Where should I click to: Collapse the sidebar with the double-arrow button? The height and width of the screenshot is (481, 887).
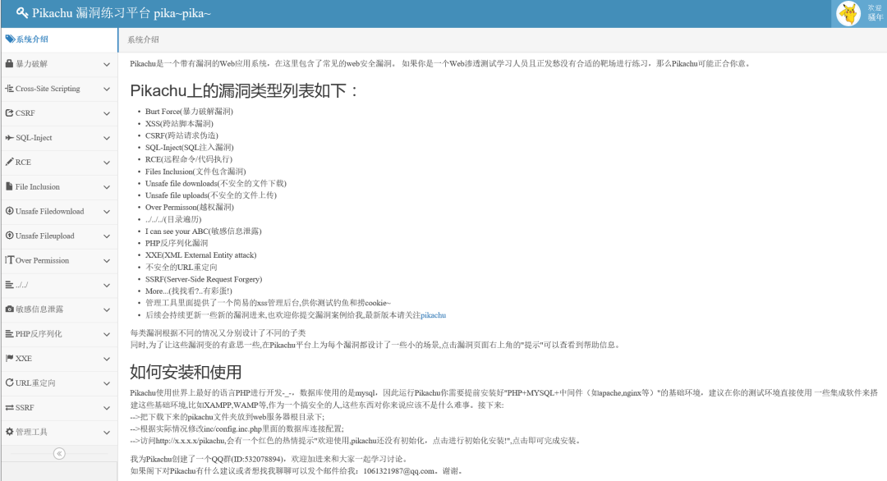pos(59,453)
